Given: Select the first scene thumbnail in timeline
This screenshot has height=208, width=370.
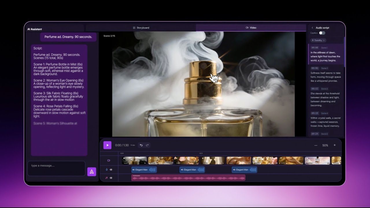Looking at the screenshot, I should pos(134,161).
